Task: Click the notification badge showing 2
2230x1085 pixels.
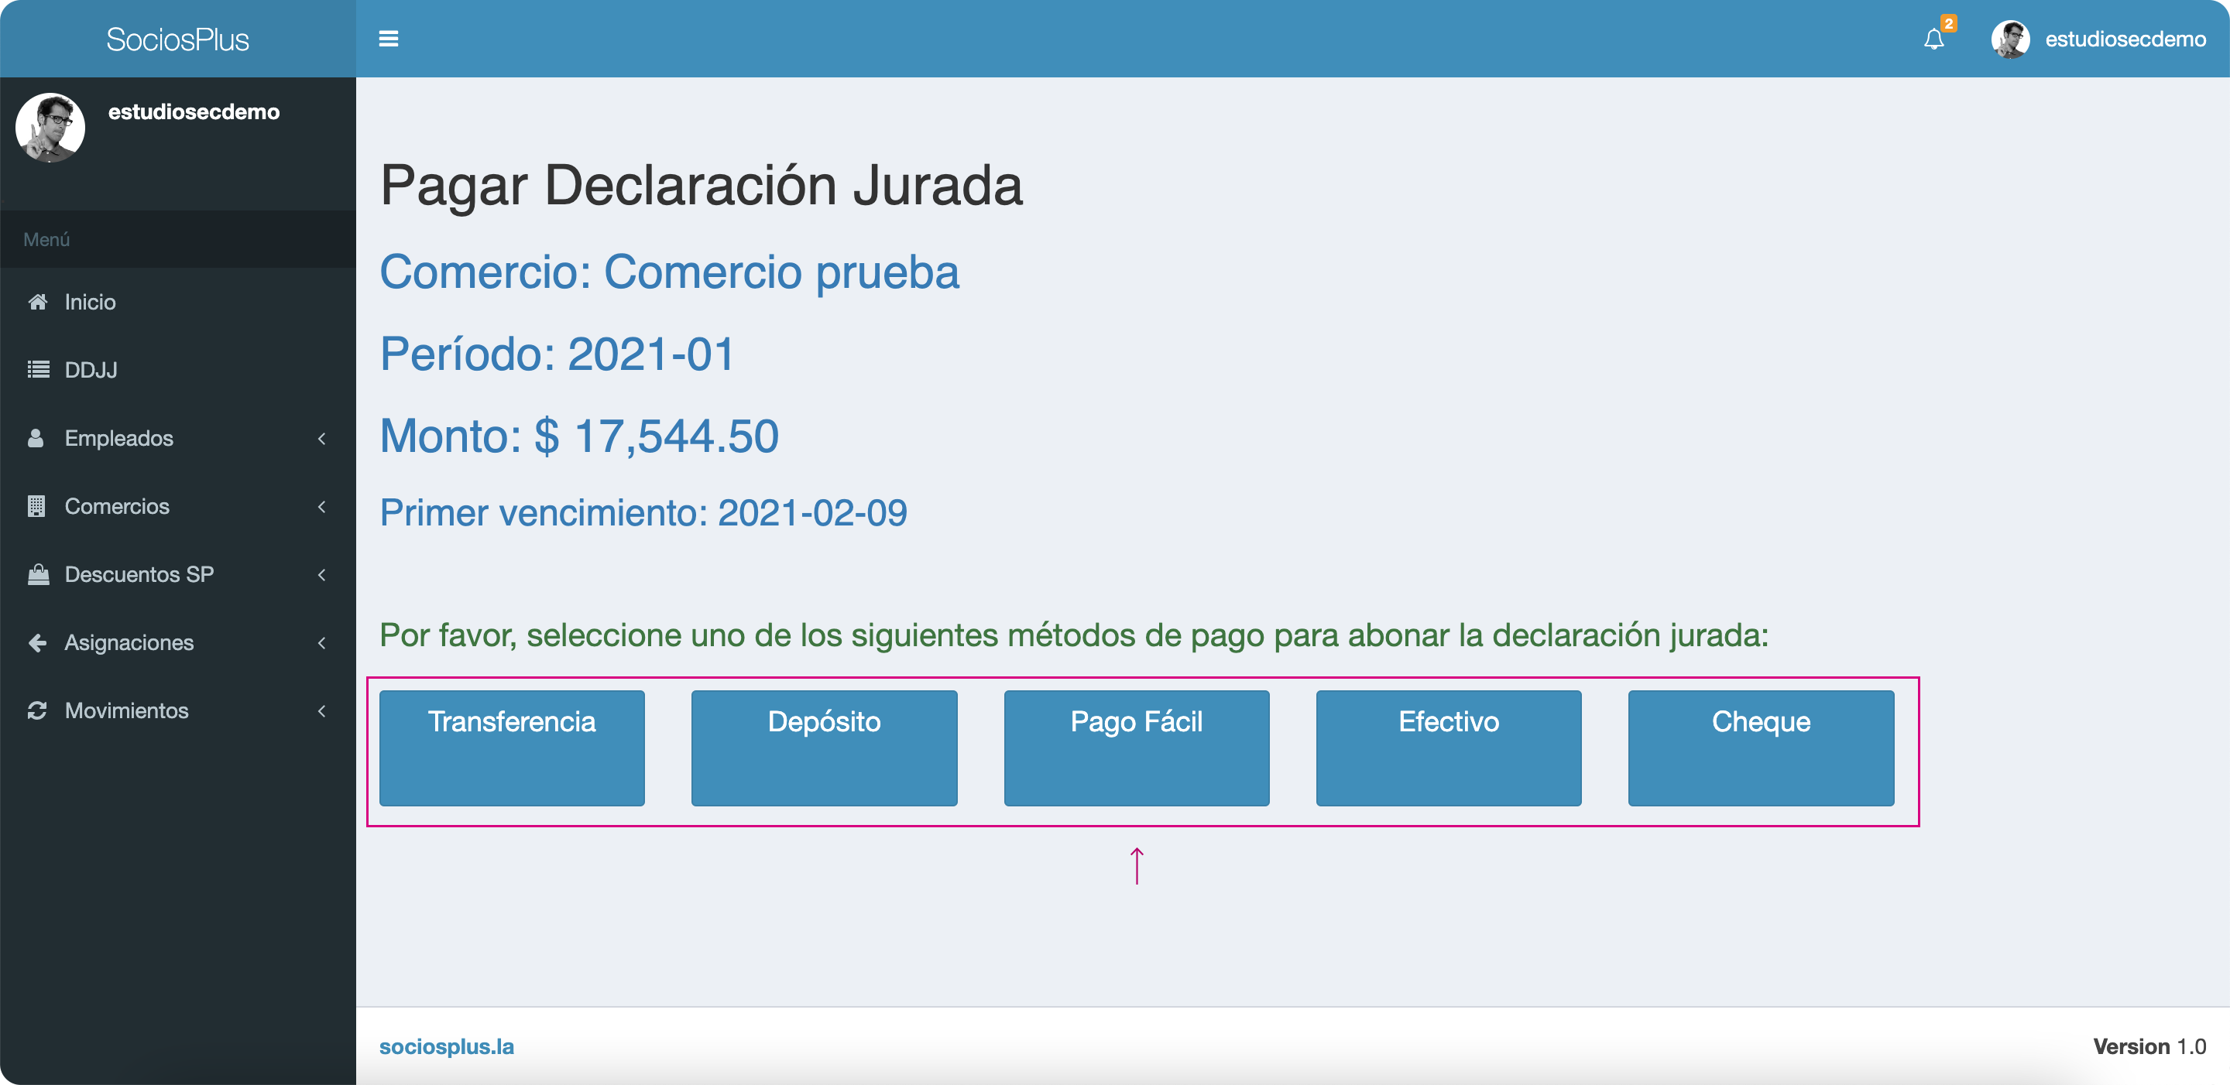Action: pyautogui.click(x=1948, y=22)
